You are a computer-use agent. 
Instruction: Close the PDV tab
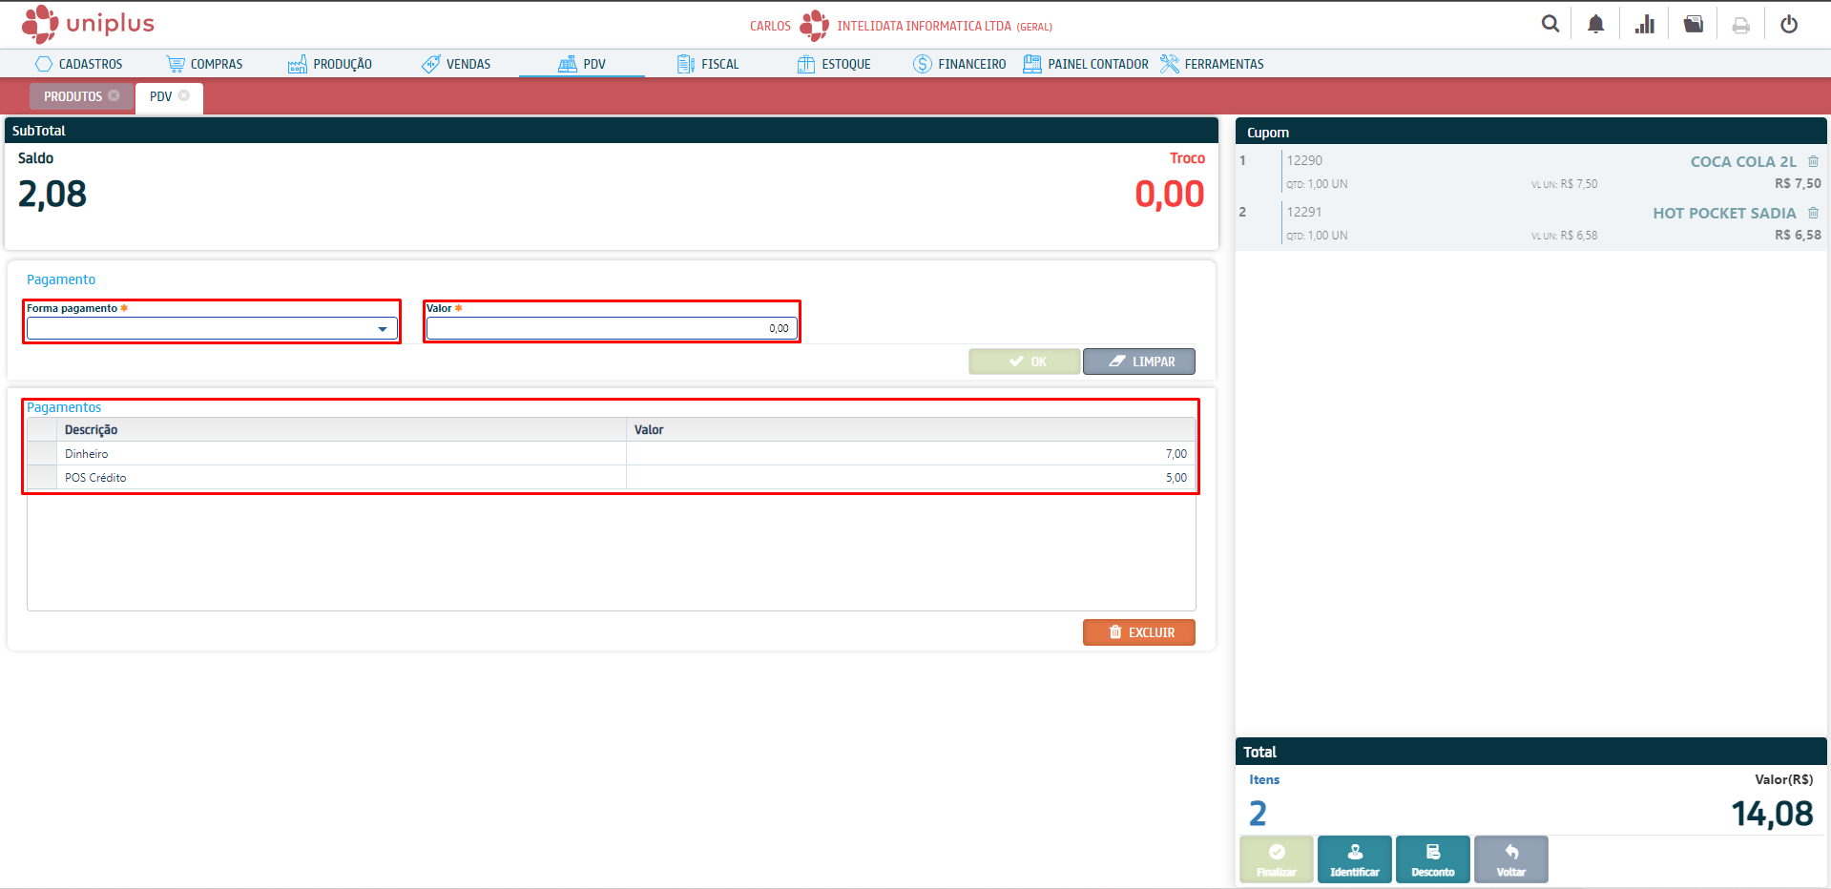tap(184, 95)
